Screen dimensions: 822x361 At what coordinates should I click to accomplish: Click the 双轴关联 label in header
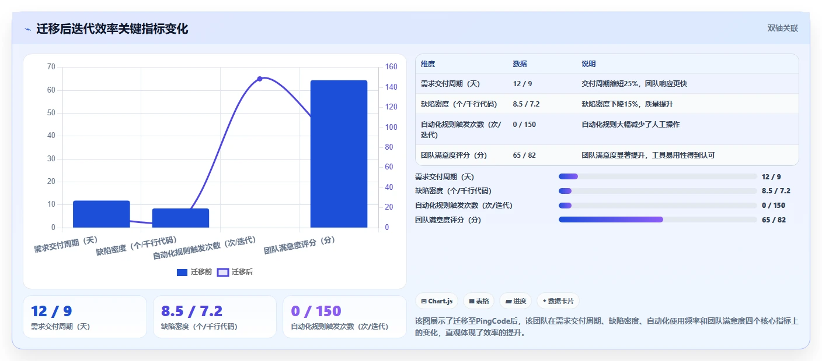[782, 28]
